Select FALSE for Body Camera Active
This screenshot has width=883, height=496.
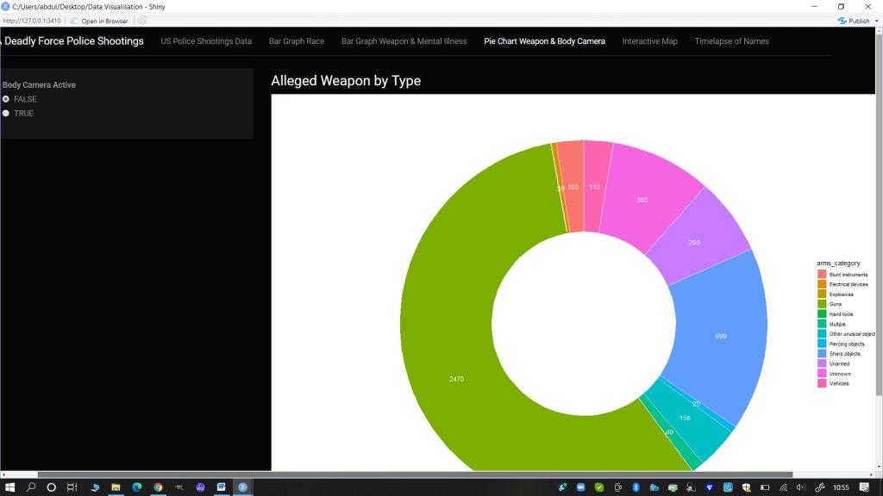(6, 99)
